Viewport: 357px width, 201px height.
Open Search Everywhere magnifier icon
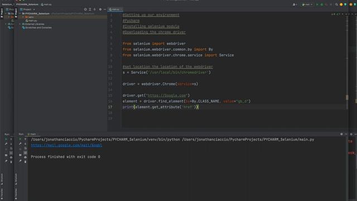pyautogui.click(x=336, y=4)
